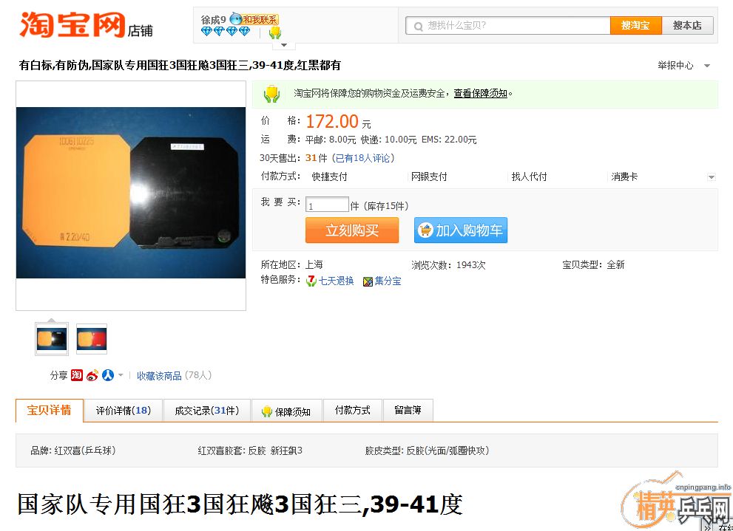Share via blue Renren icon

click(108, 375)
